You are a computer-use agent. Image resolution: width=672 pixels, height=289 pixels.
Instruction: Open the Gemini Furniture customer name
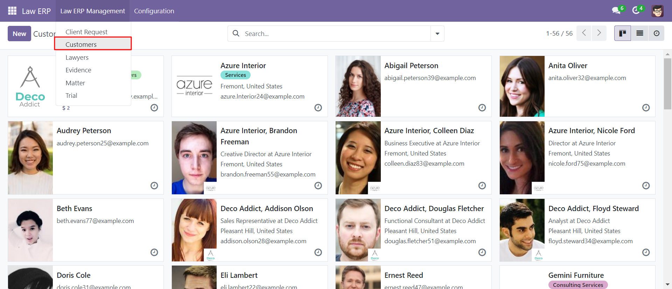click(576, 275)
